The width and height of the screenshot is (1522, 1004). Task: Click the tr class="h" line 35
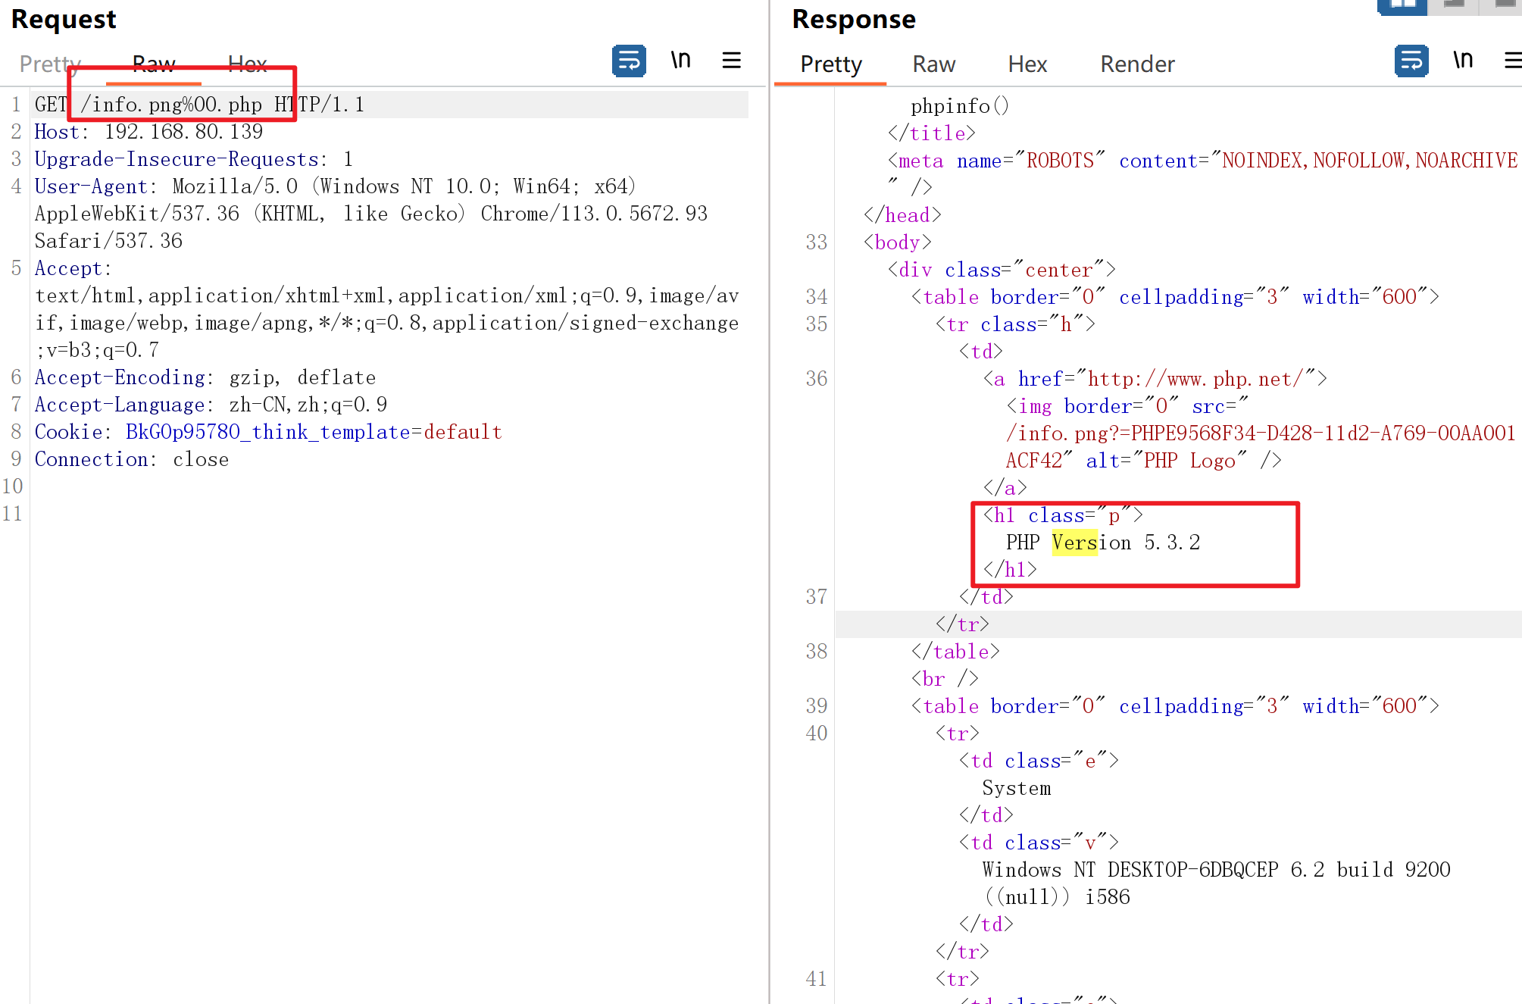coord(1015,324)
